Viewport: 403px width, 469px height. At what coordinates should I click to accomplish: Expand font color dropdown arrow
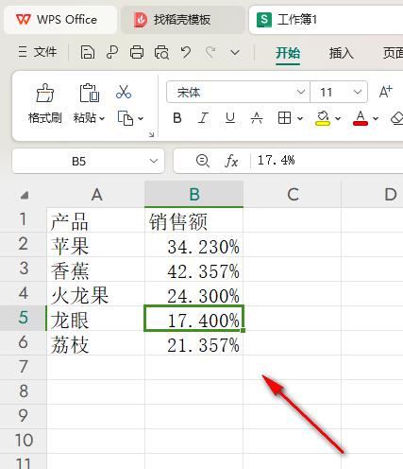pos(376,119)
